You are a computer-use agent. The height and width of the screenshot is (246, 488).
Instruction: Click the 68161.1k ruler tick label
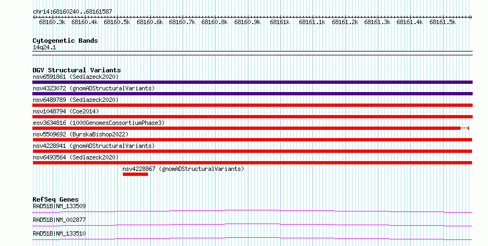click(x=312, y=22)
